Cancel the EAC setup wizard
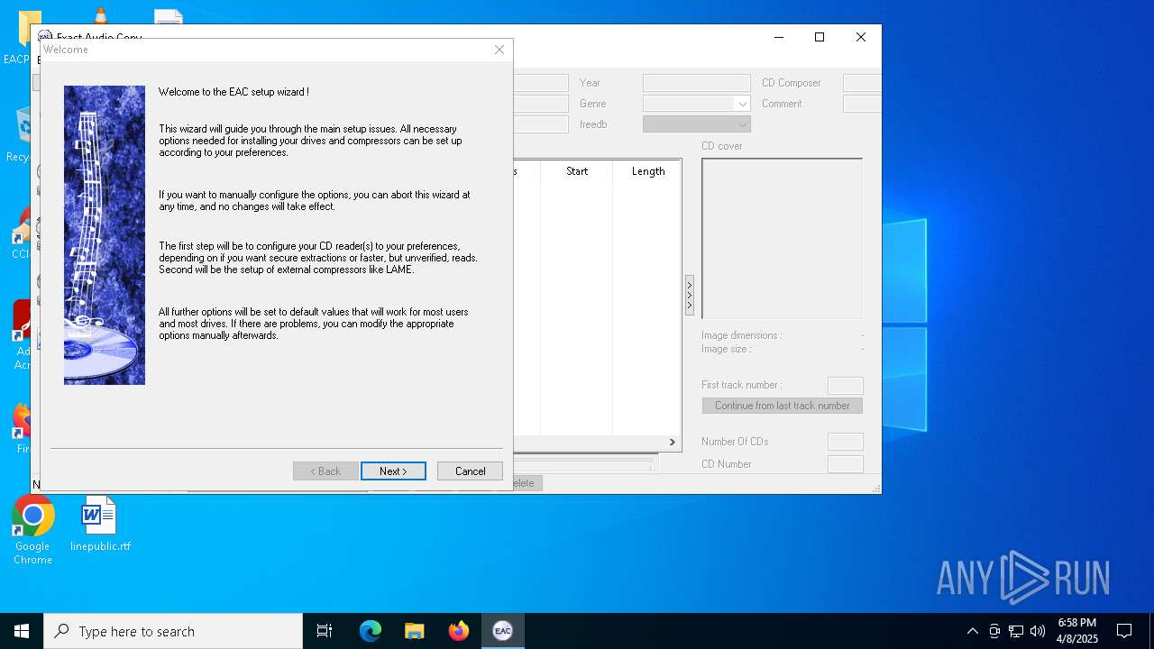This screenshot has width=1154, height=649. click(470, 471)
